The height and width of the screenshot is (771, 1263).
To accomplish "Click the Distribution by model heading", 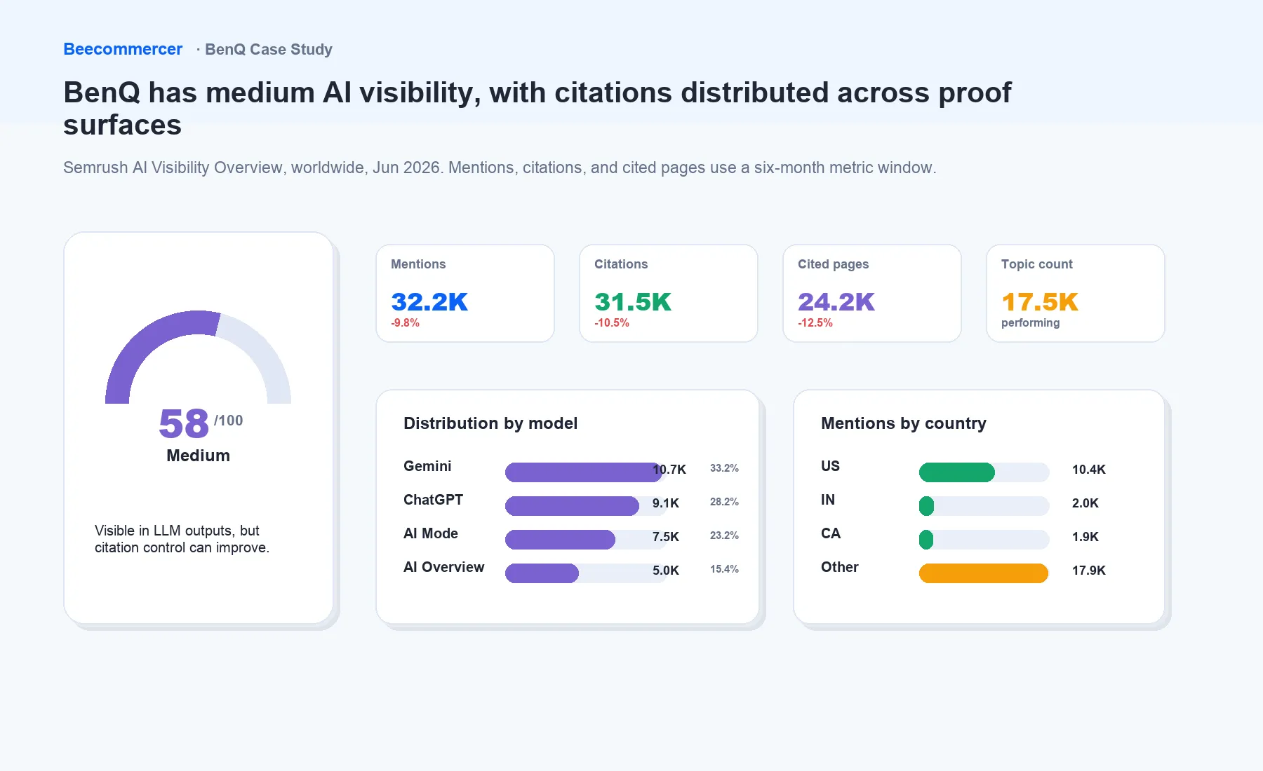I will [x=490, y=423].
